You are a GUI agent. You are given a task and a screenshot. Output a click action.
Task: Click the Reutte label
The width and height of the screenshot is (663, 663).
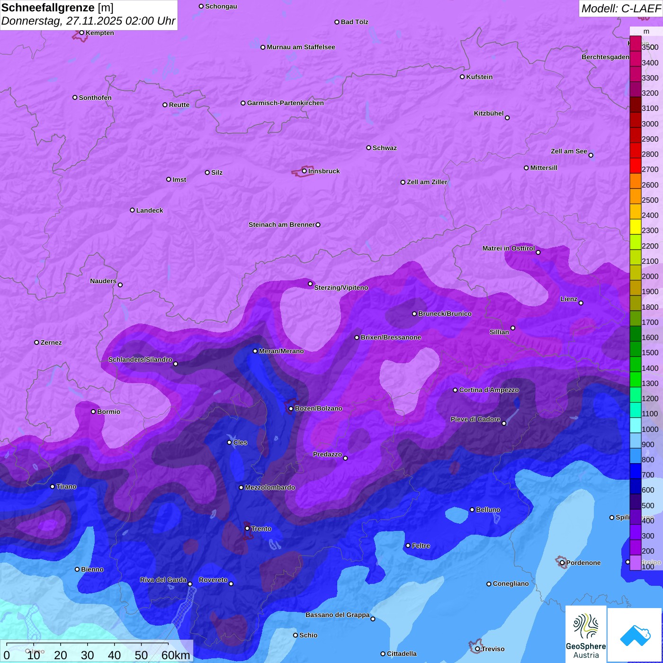tap(179, 105)
